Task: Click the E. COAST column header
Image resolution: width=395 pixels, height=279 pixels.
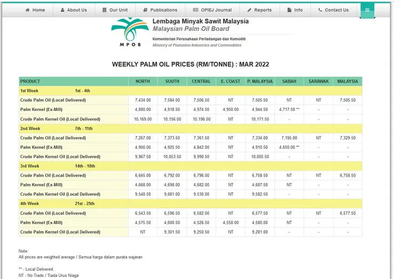Action: click(231, 81)
